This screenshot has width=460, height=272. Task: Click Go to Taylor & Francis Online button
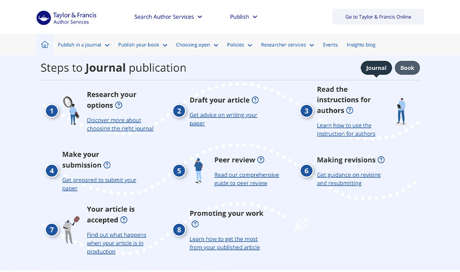(378, 17)
